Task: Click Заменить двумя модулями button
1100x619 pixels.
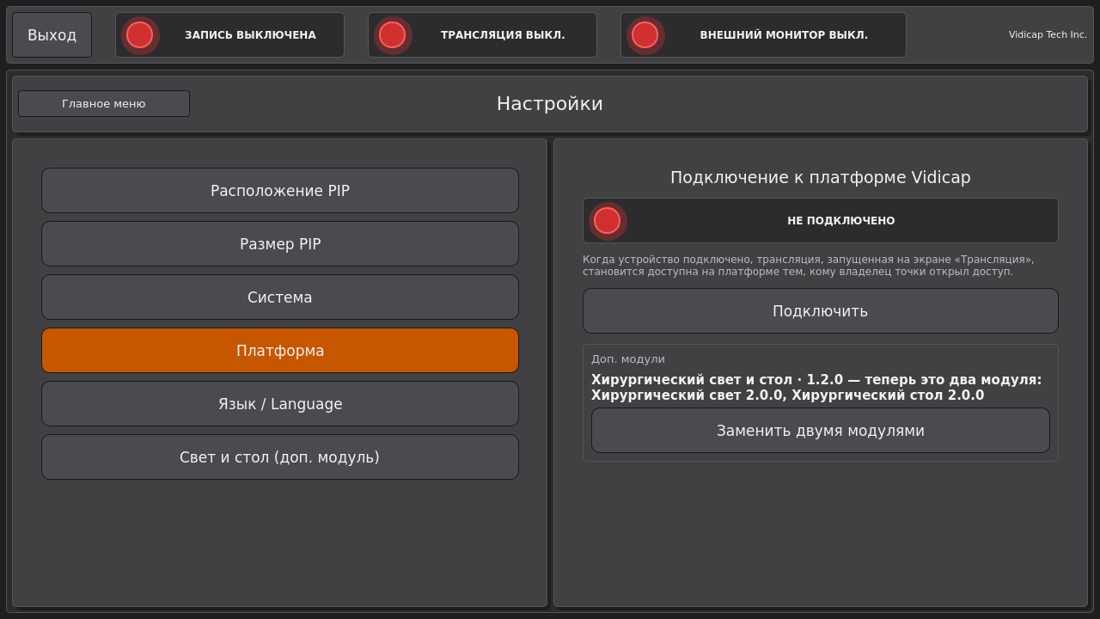Action: click(x=821, y=430)
